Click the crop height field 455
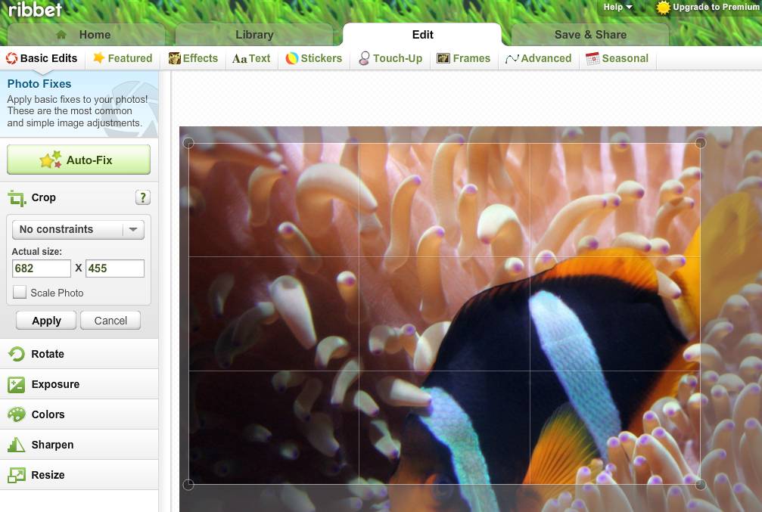The width and height of the screenshot is (762, 512). coord(115,268)
